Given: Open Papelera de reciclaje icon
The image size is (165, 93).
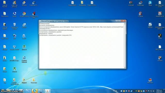Looking at the screenshot, I should point(14,26).
